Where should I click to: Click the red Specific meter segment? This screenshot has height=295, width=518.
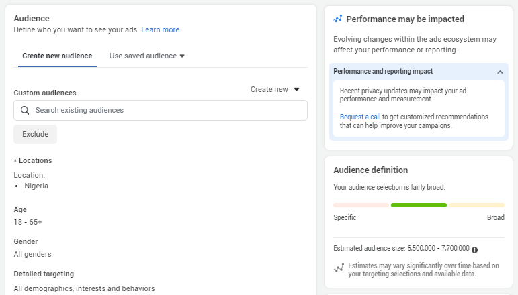[x=361, y=205]
